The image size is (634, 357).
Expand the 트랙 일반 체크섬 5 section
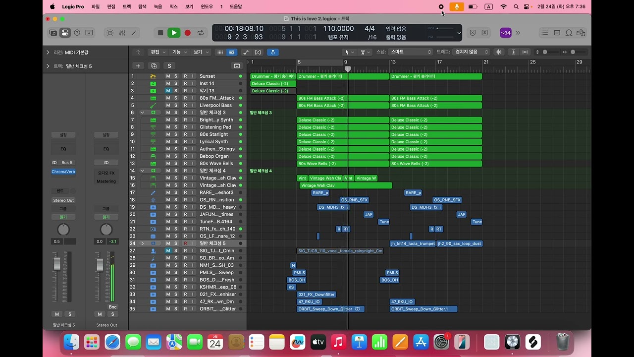[48, 66]
